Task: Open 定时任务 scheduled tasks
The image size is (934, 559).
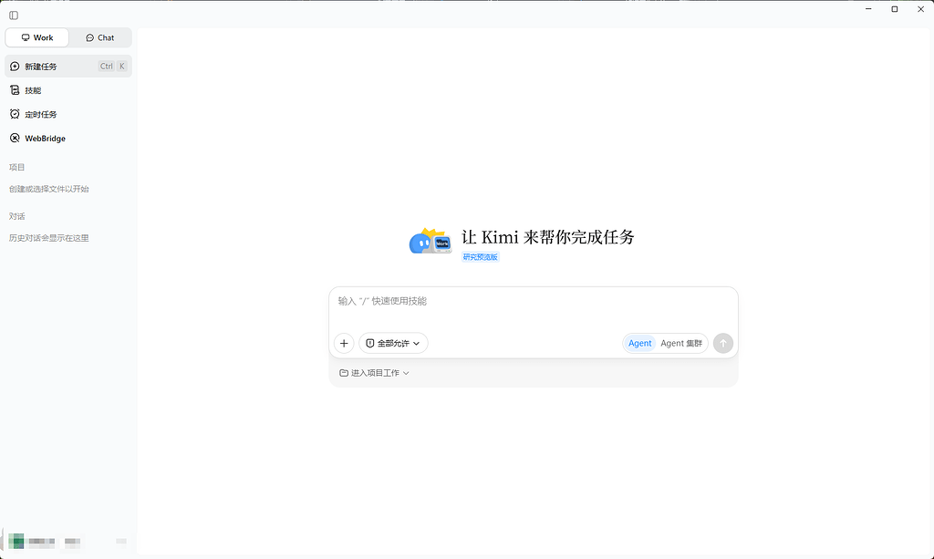Action: (x=67, y=114)
